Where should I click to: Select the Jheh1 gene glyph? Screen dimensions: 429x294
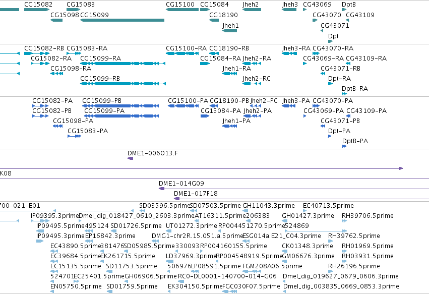(x=229, y=31)
